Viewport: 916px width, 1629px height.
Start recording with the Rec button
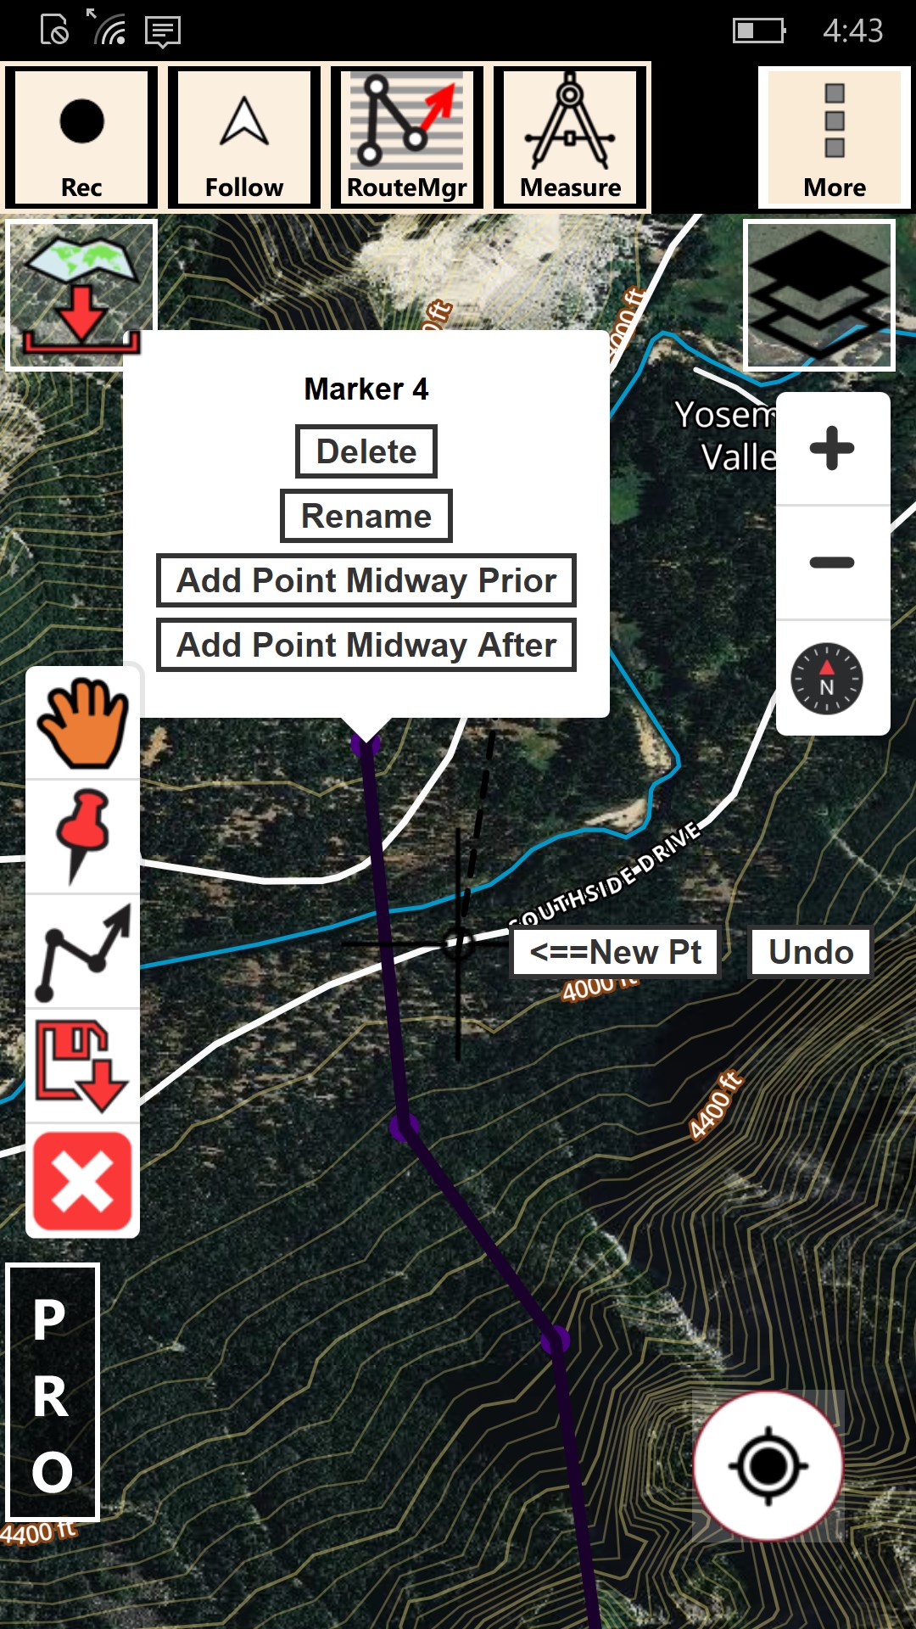81,137
